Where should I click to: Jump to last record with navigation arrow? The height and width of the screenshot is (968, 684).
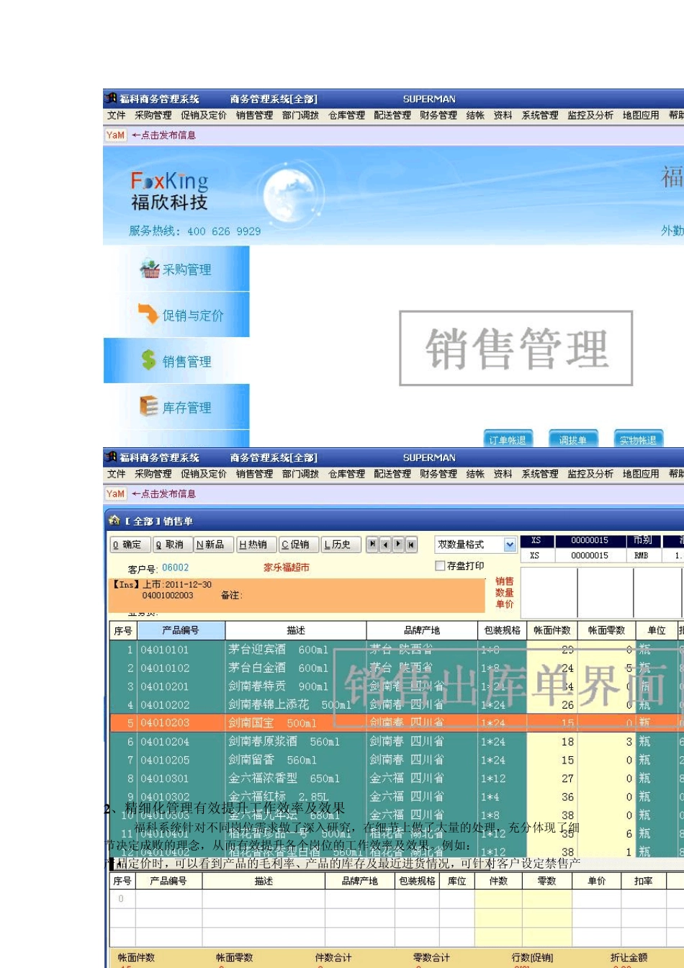[411, 544]
